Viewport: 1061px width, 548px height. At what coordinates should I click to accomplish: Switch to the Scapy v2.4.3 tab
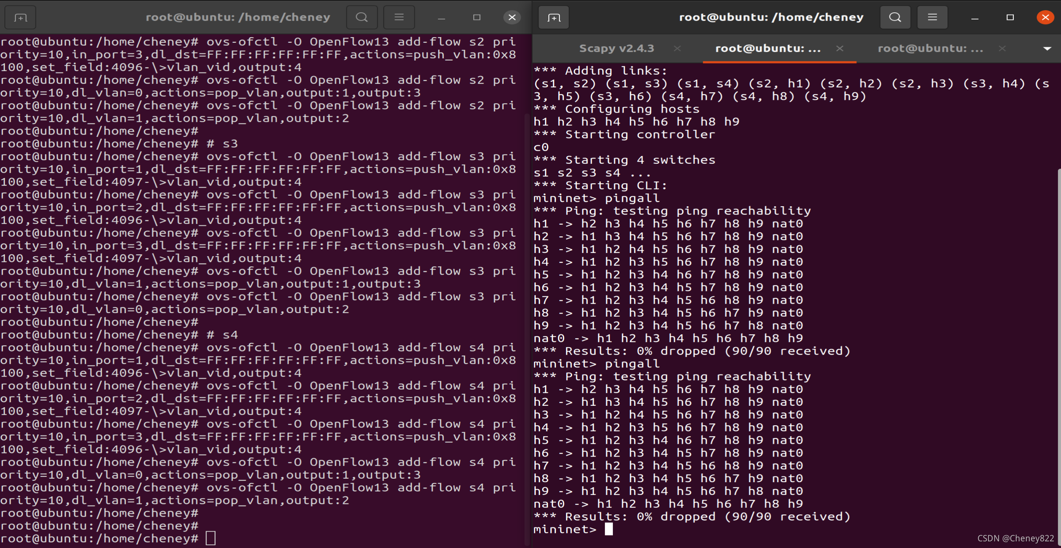pos(616,49)
